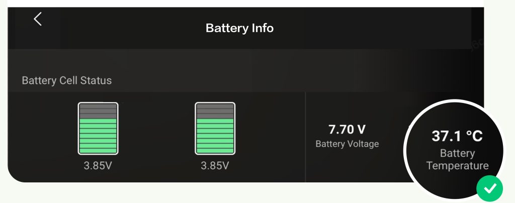Tap green filled bars of first cell

point(98,136)
